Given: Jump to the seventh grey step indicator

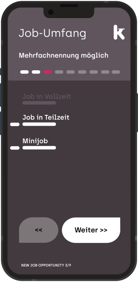Looking at the screenshot, I should pyautogui.click(x=94, y=72).
